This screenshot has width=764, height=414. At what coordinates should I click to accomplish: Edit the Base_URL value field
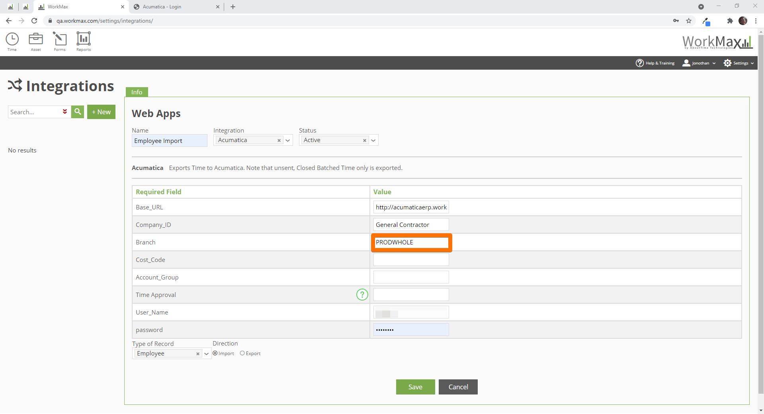point(411,207)
